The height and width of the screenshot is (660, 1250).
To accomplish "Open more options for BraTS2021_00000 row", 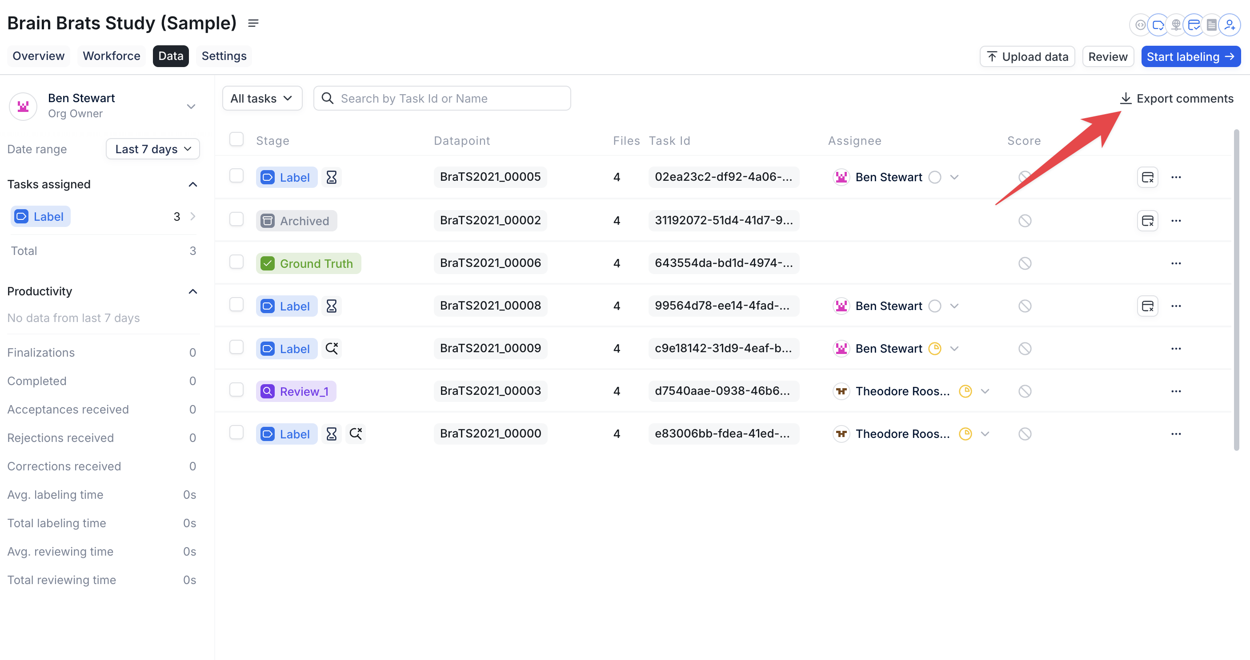I will tap(1176, 434).
